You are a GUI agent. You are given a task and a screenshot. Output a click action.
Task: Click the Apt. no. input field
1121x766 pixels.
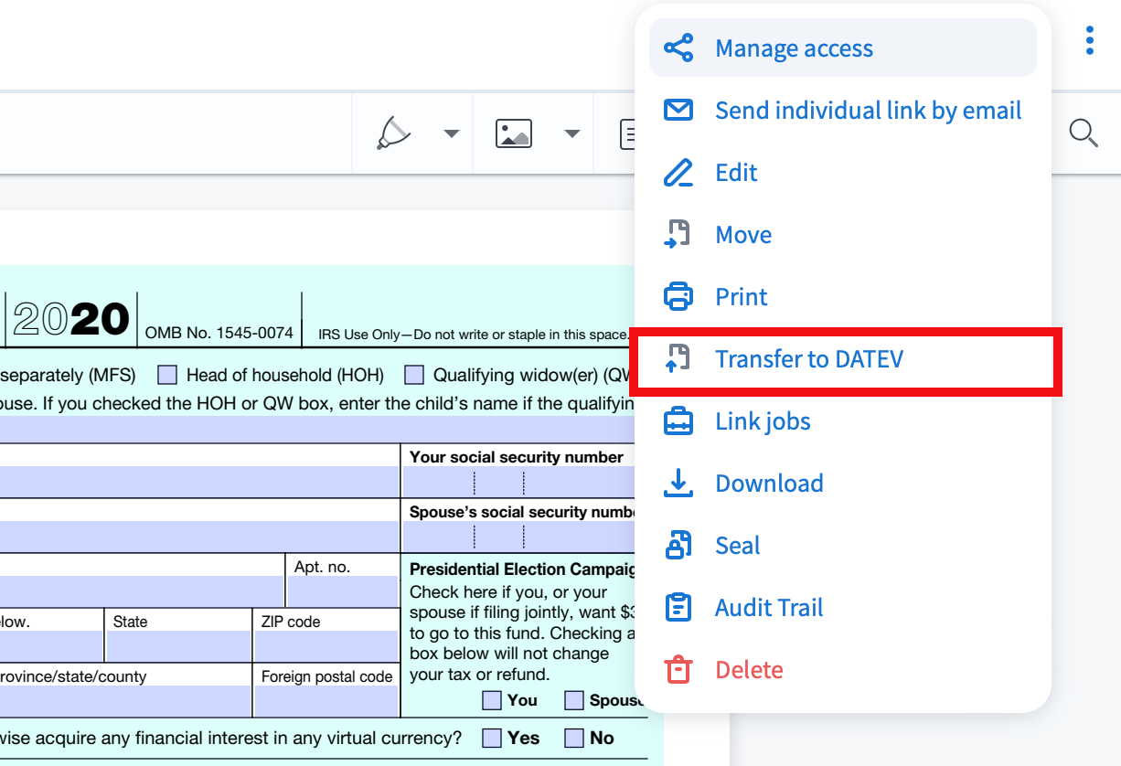click(343, 591)
